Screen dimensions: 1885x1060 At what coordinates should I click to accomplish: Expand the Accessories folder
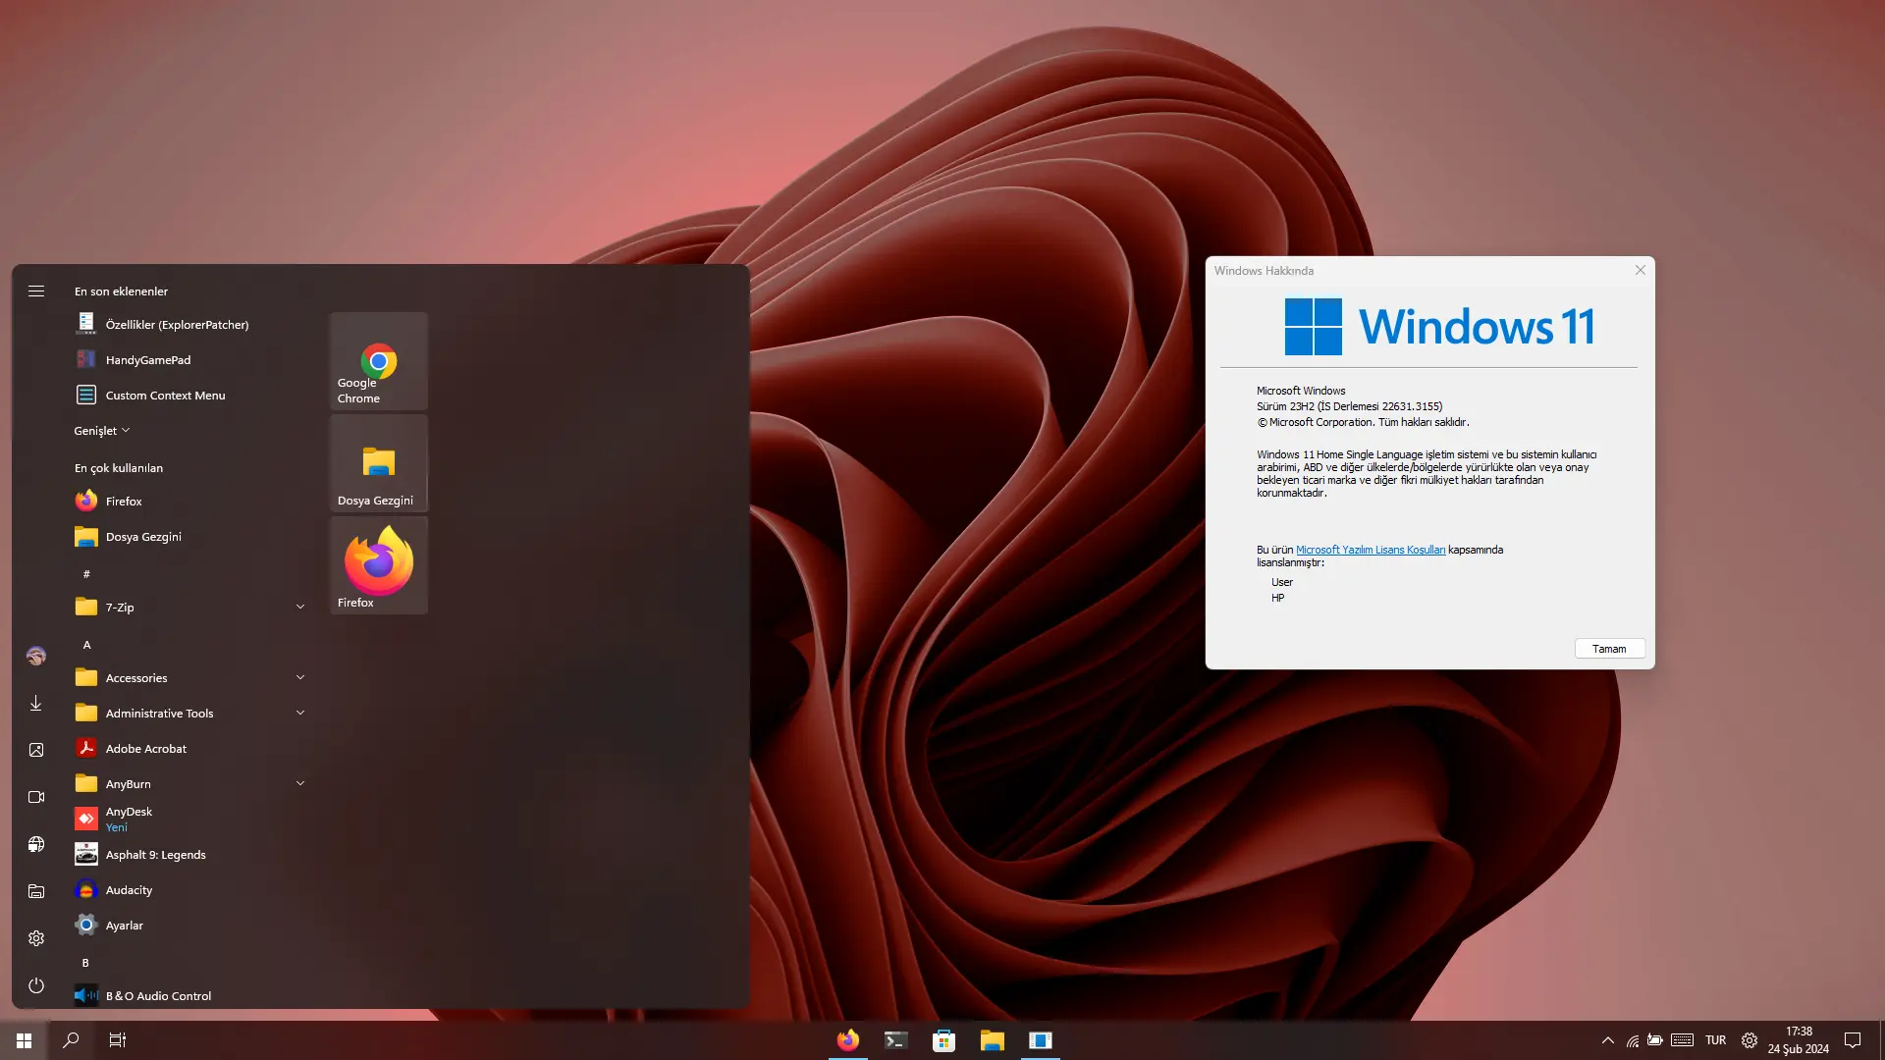pyautogui.click(x=190, y=677)
